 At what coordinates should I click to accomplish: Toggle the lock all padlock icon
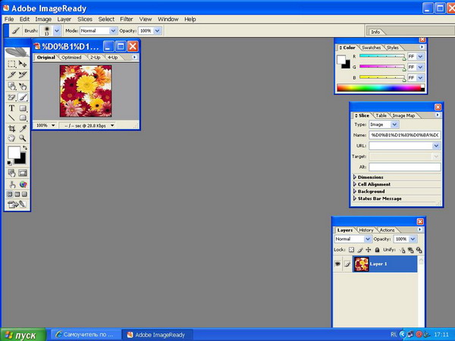pos(377,249)
